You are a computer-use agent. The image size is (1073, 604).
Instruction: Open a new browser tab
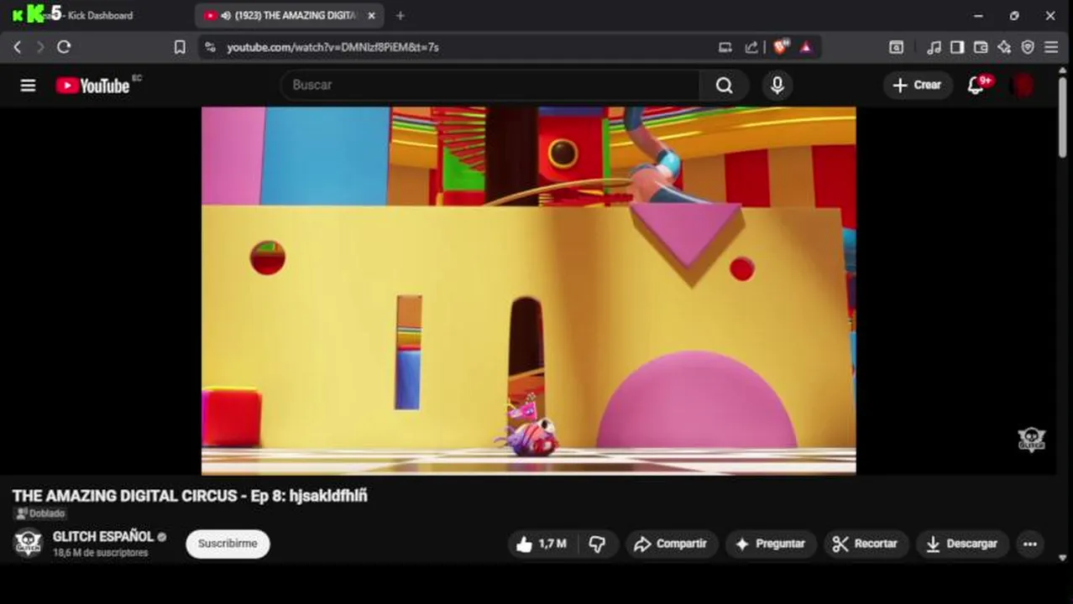[400, 15]
